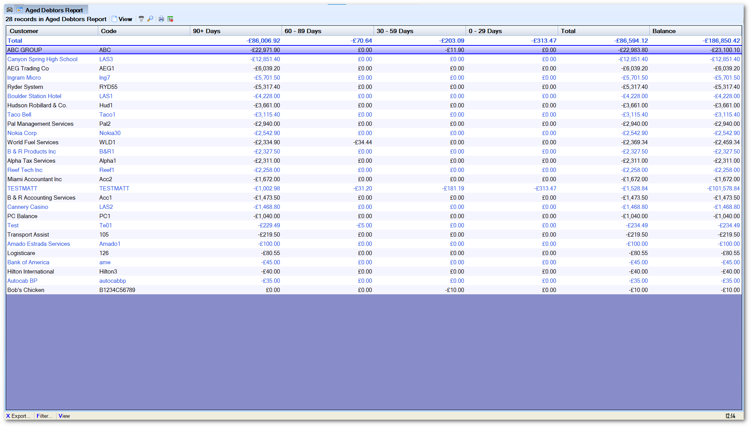Select Miami Accountant Inc row
Viewport: 751px width, 427px height.
point(374,179)
